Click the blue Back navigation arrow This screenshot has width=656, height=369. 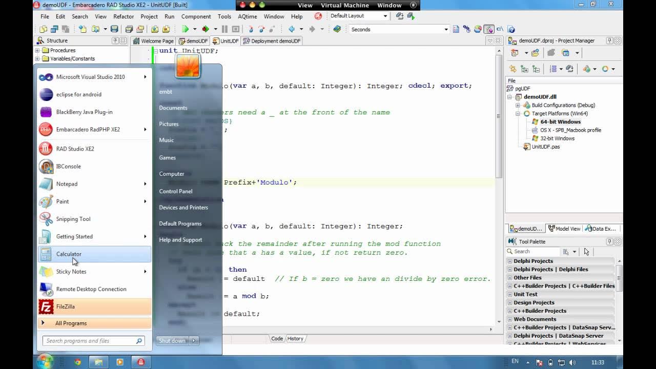292,29
